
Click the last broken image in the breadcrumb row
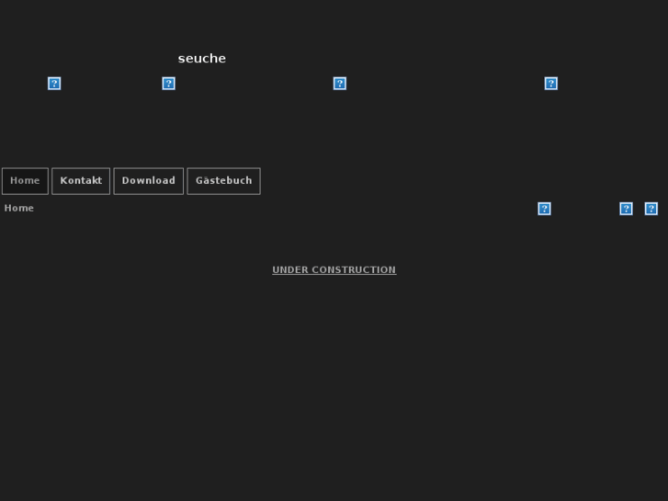point(651,209)
